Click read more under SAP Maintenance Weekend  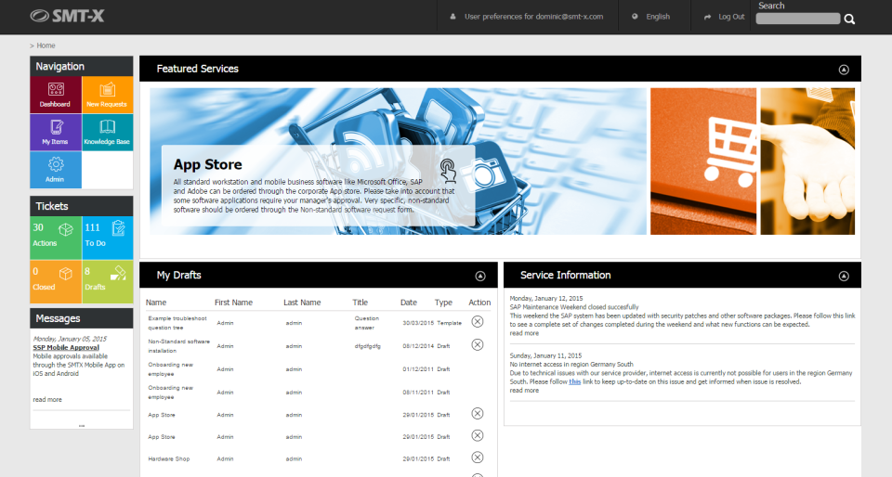524,333
